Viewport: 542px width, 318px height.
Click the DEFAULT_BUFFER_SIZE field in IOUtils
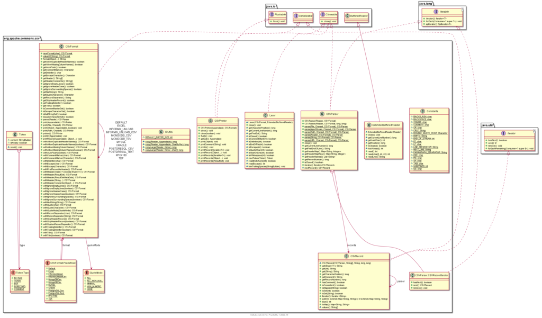point(160,137)
